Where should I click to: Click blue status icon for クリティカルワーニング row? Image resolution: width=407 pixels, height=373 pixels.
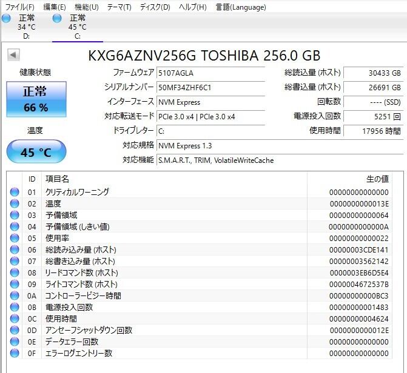point(15,192)
